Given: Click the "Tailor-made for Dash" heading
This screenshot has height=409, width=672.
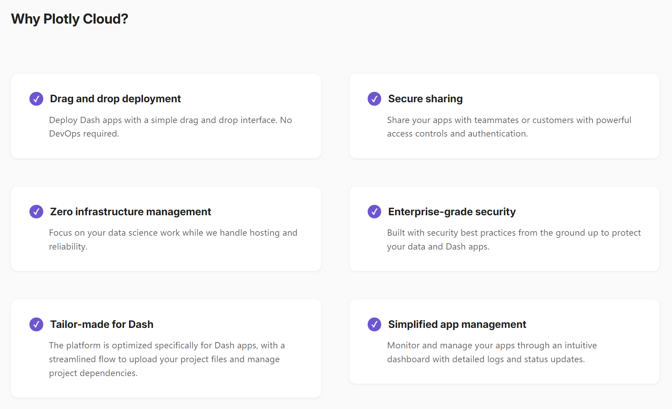Looking at the screenshot, I should coord(102,324).
